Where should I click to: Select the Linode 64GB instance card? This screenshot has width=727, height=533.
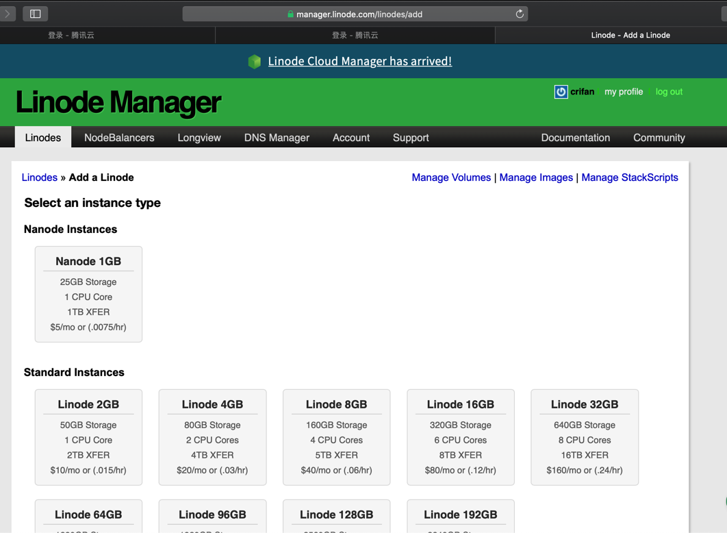(88, 516)
